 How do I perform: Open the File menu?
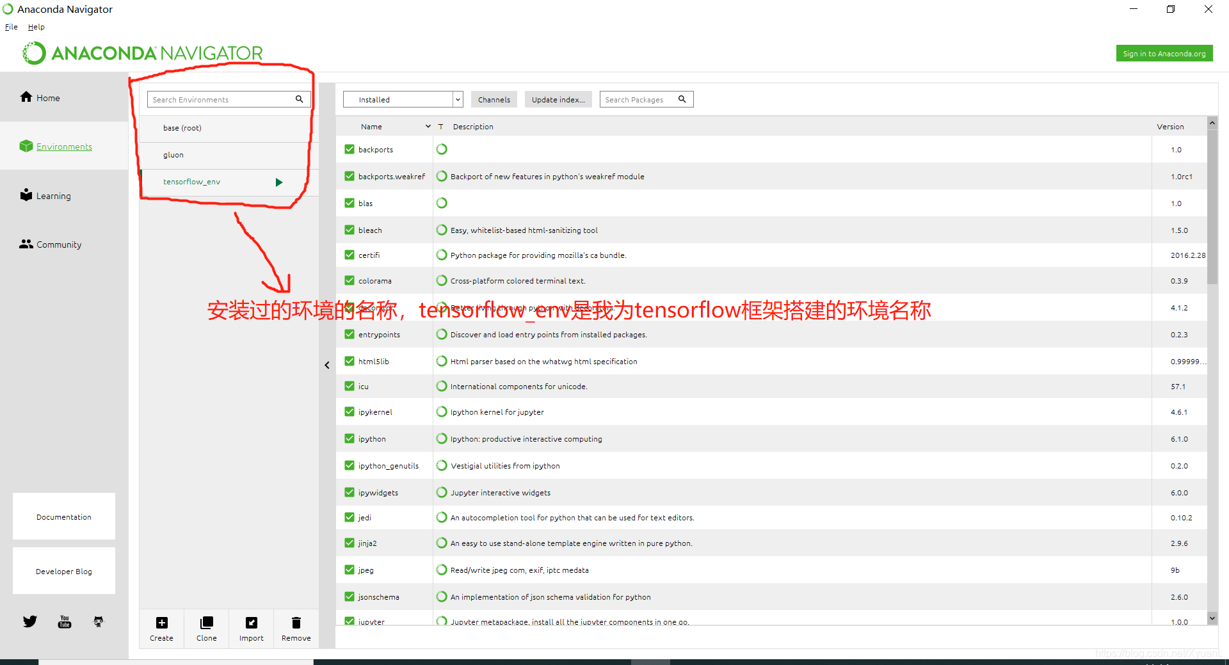click(x=12, y=27)
